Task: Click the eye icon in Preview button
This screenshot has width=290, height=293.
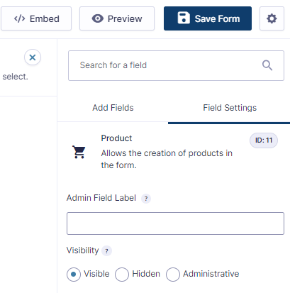Action: [x=98, y=18]
